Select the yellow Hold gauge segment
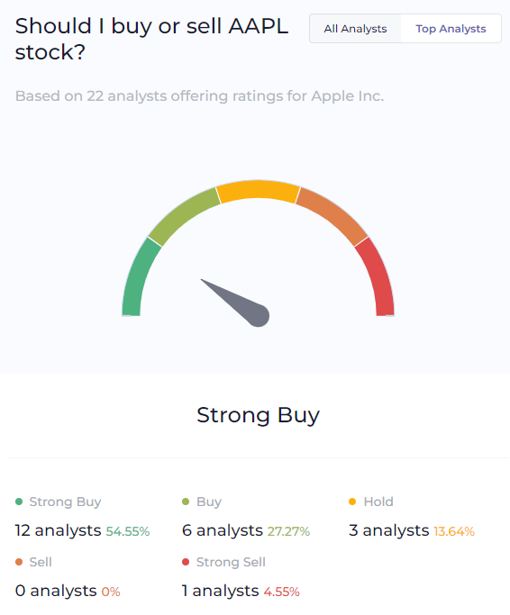 (258, 191)
